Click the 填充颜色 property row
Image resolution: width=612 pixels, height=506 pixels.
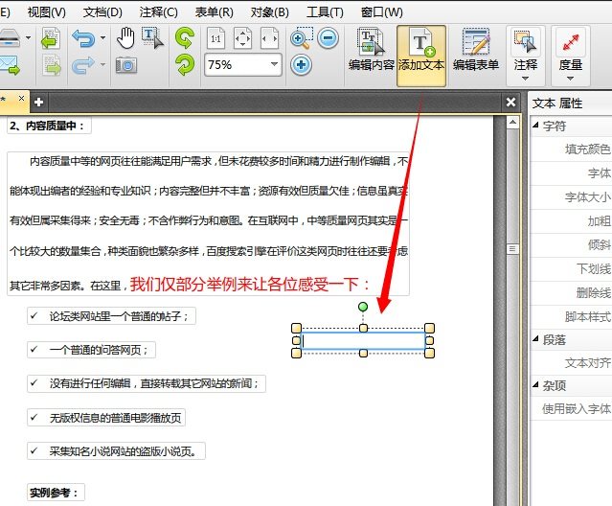coord(571,149)
